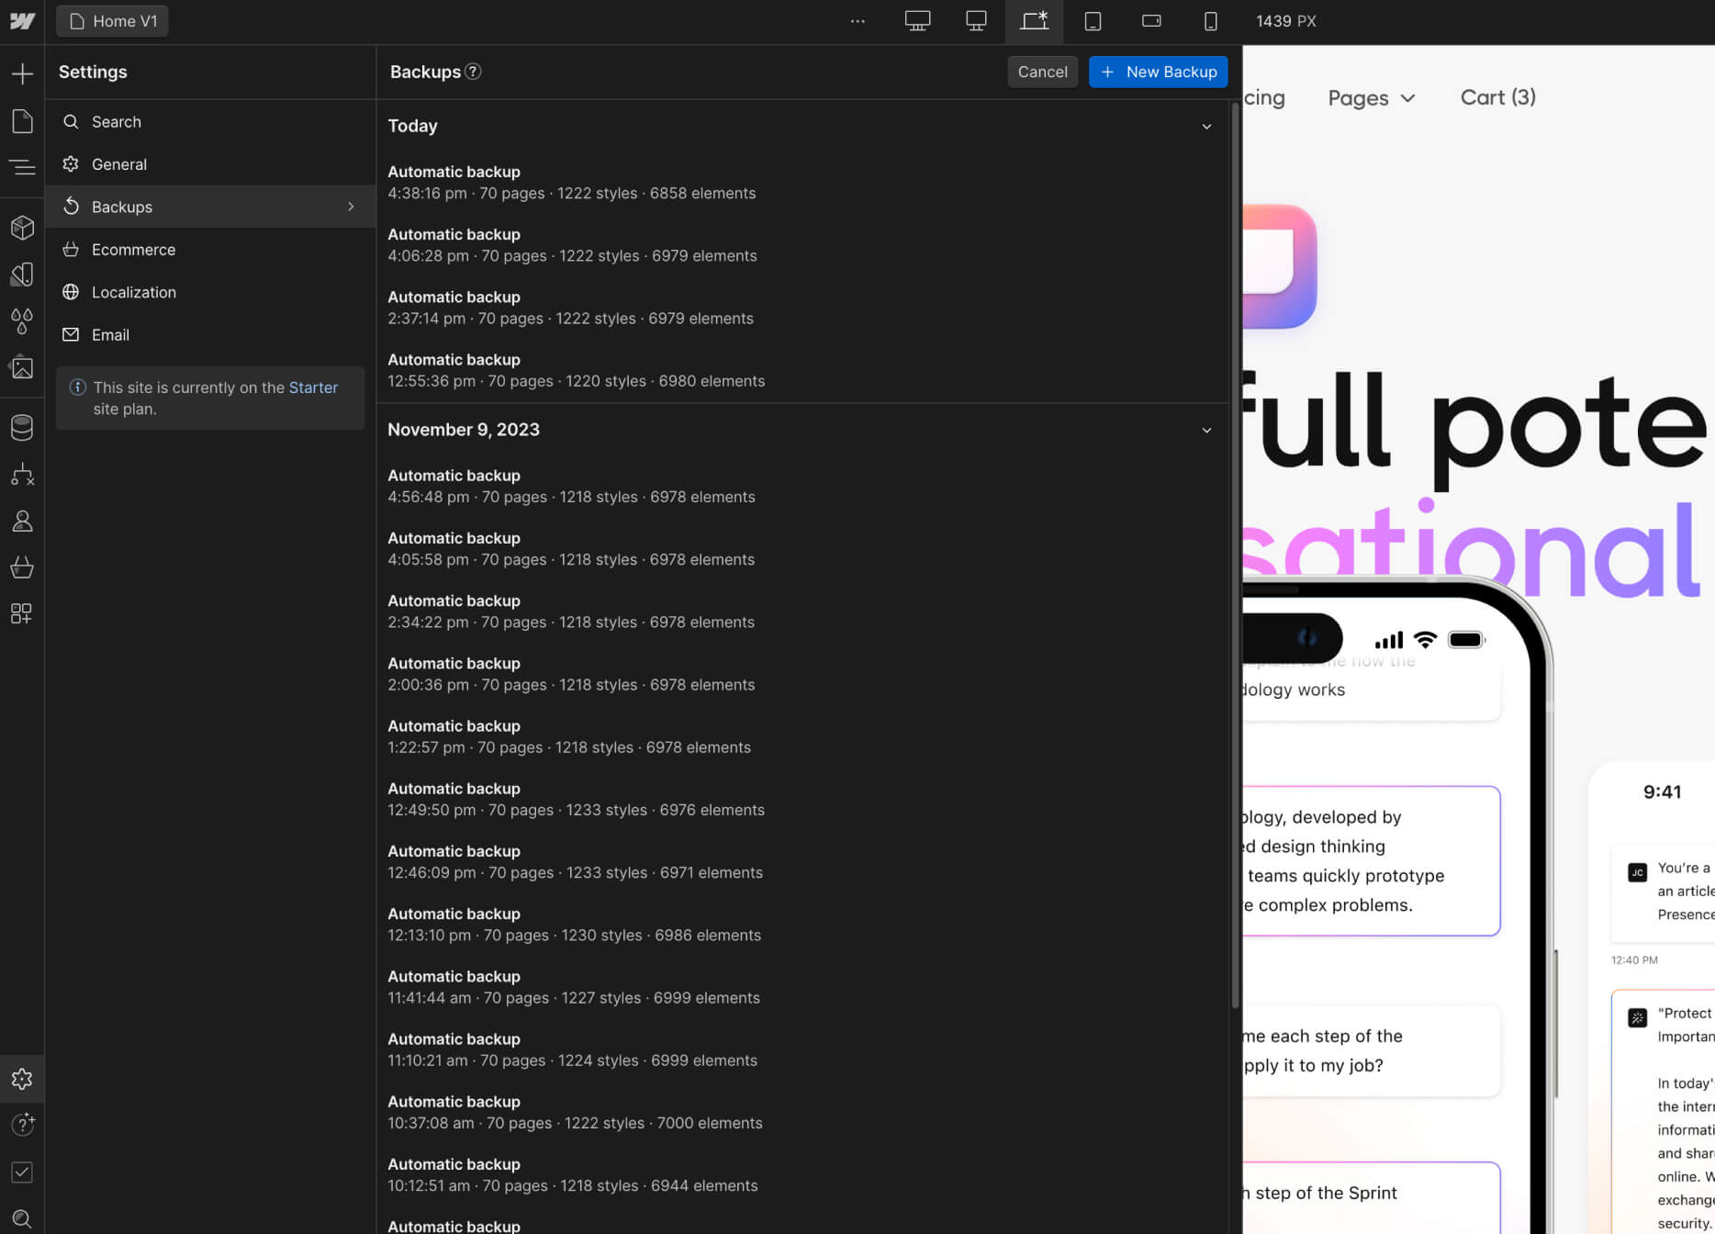The height and width of the screenshot is (1234, 1715).
Task: Open the CMS Collections panel
Action: (22, 427)
